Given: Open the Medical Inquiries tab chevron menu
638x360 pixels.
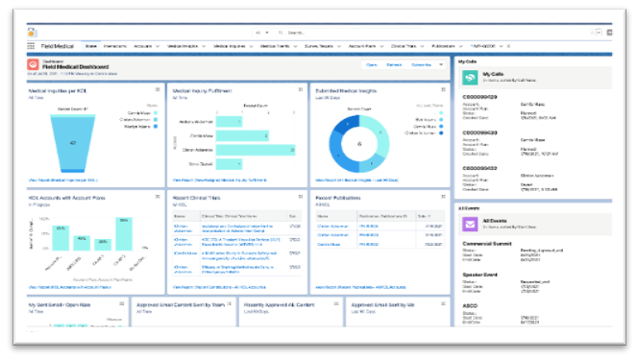Looking at the screenshot, I should click(x=251, y=46).
